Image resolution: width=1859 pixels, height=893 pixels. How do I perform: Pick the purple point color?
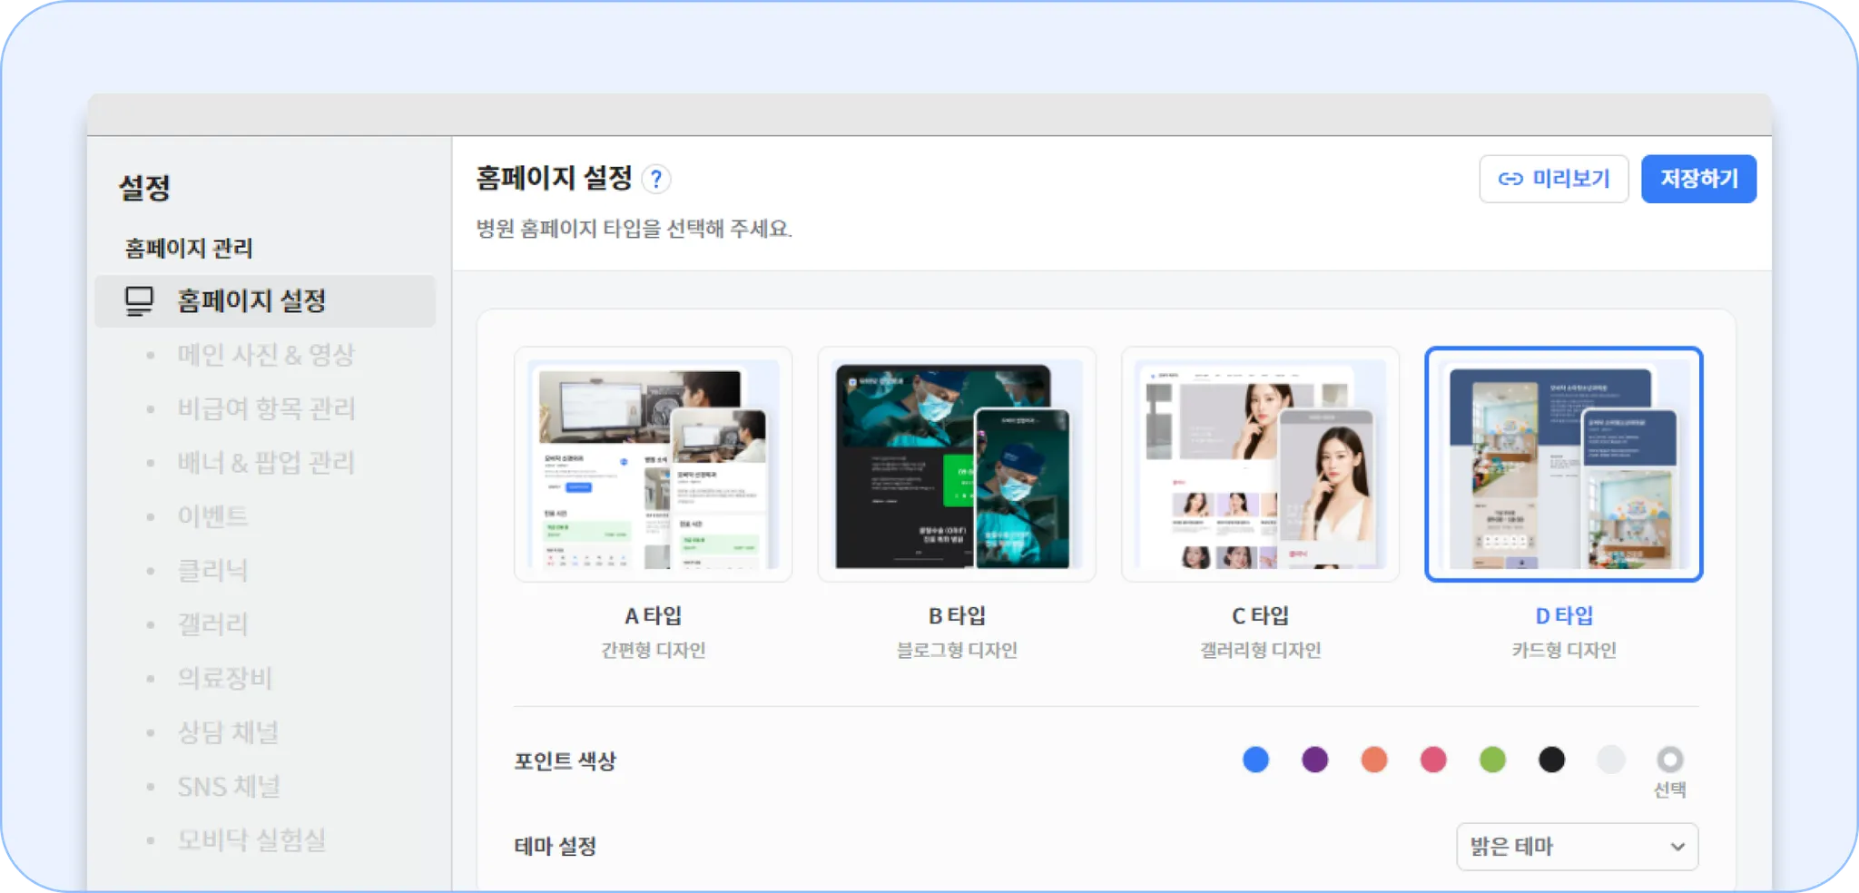point(1314,760)
